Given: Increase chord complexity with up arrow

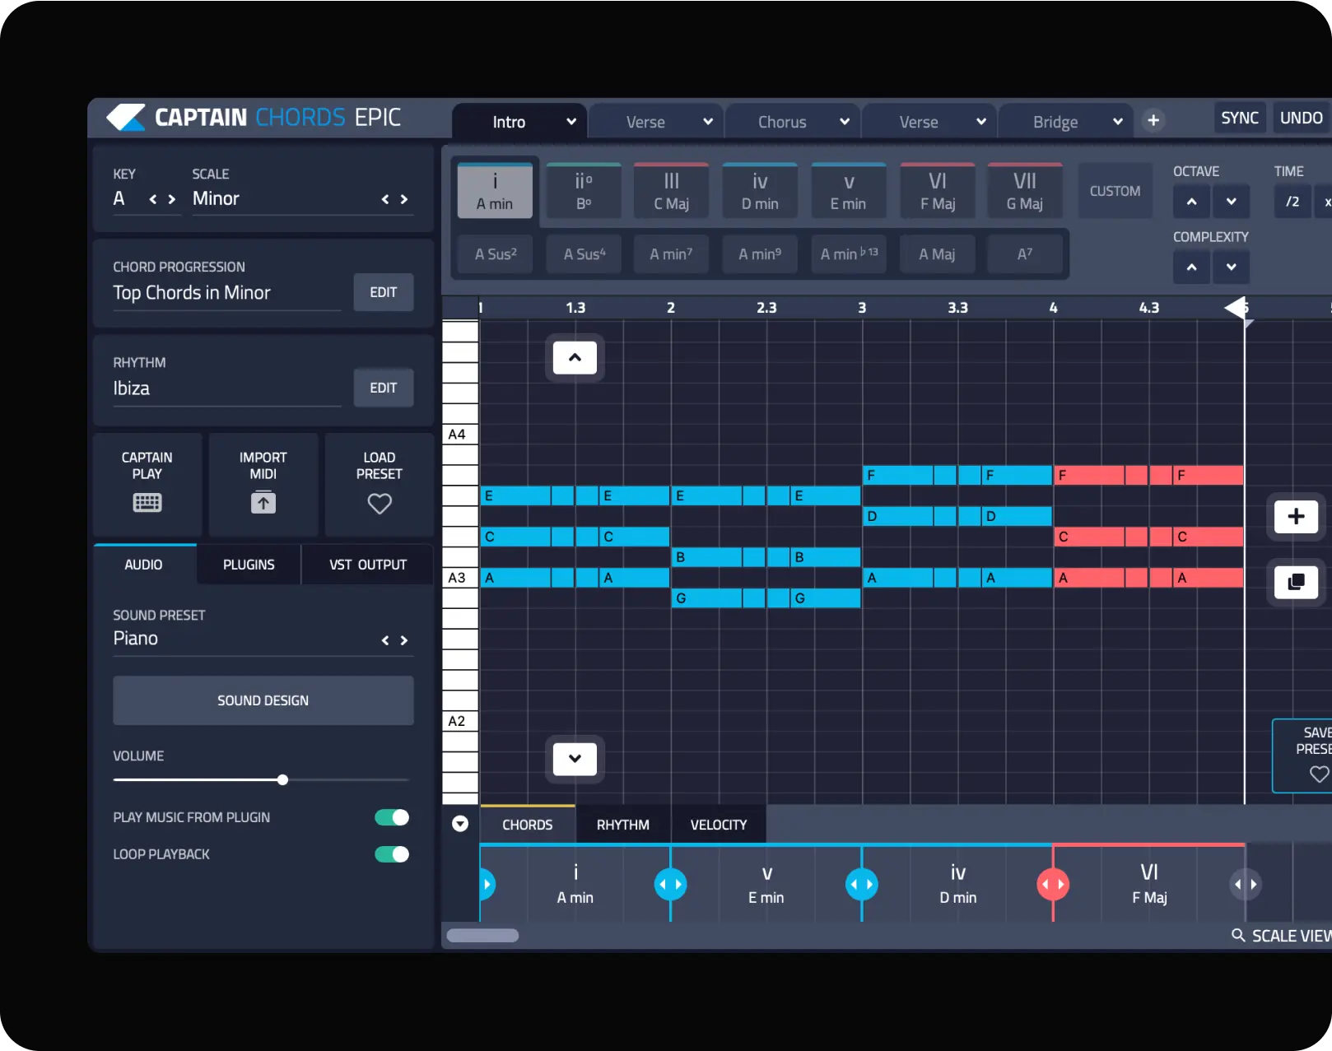Looking at the screenshot, I should 1191,267.
